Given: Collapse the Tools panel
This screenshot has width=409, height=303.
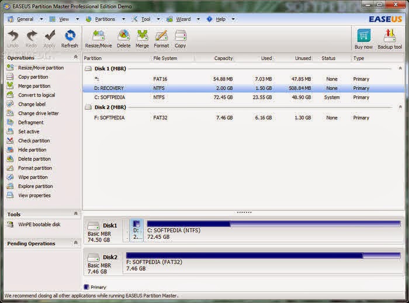Looking at the screenshot, I should pyautogui.click(x=75, y=214).
